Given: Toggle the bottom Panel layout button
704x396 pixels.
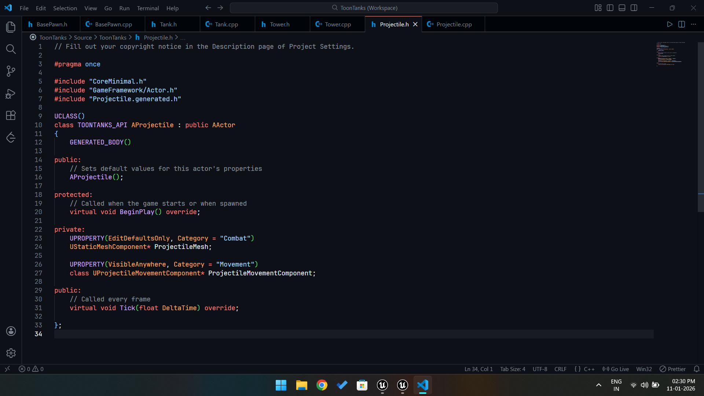Looking at the screenshot, I should tap(622, 8).
